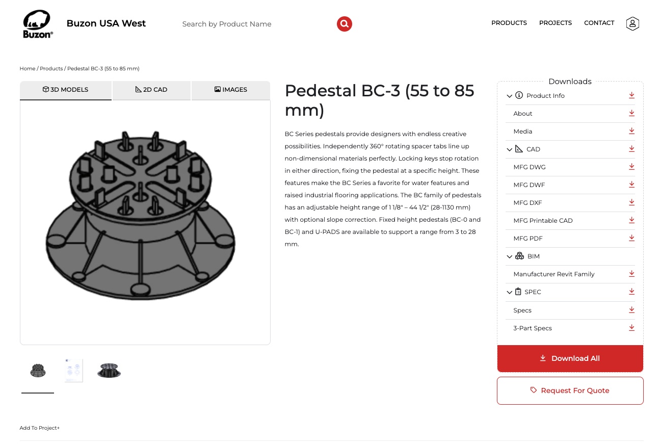
Task: Open the PRODUCTS menu
Action: (x=509, y=23)
